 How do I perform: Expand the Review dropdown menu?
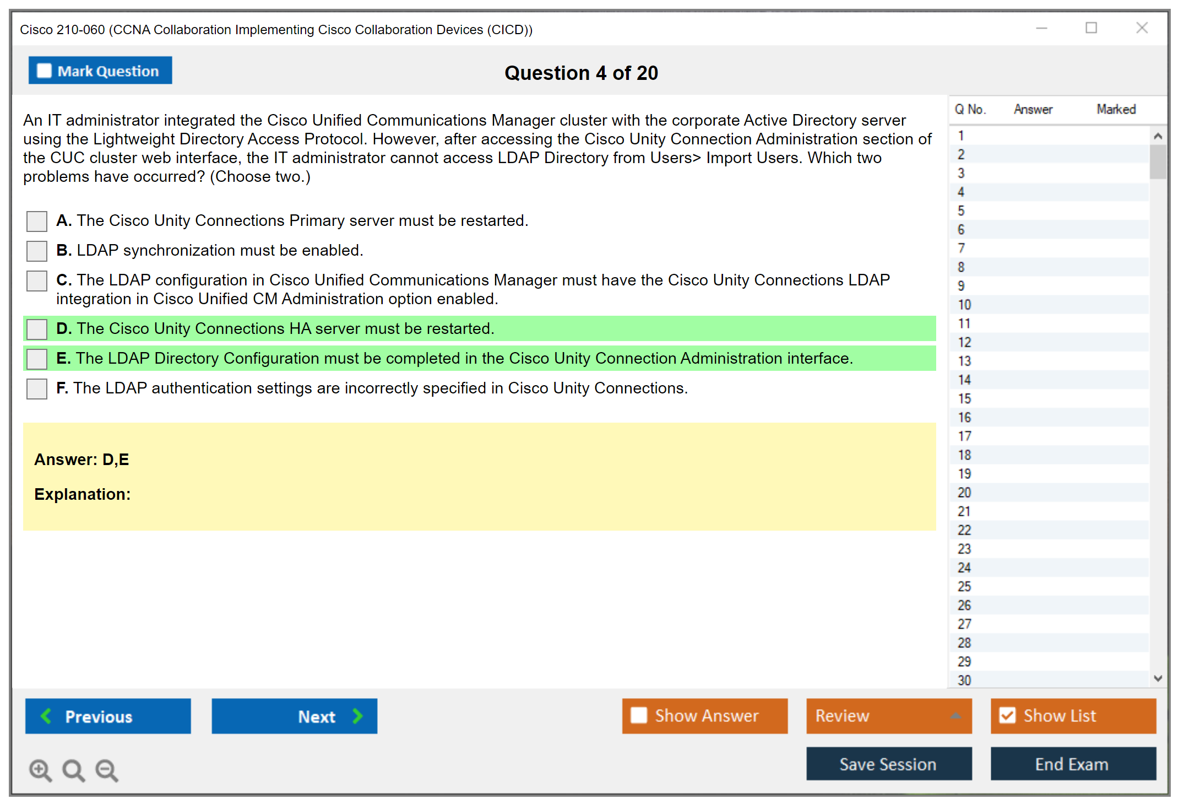point(955,715)
